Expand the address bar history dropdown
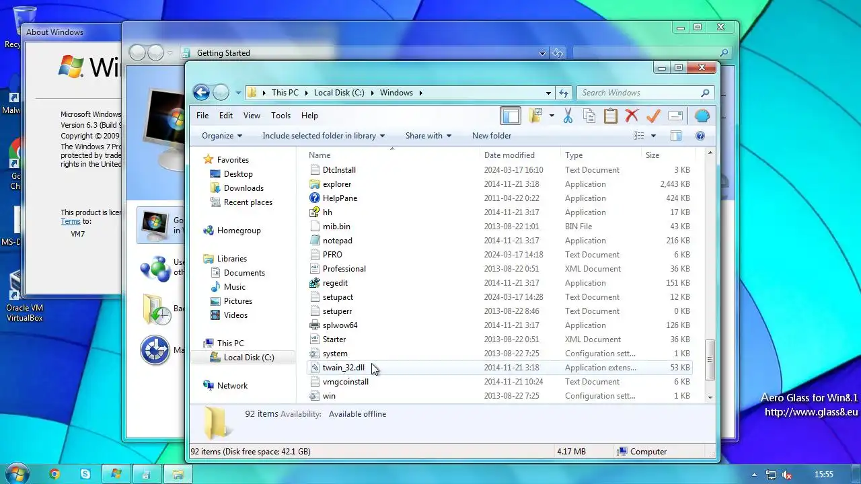 tap(548, 93)
